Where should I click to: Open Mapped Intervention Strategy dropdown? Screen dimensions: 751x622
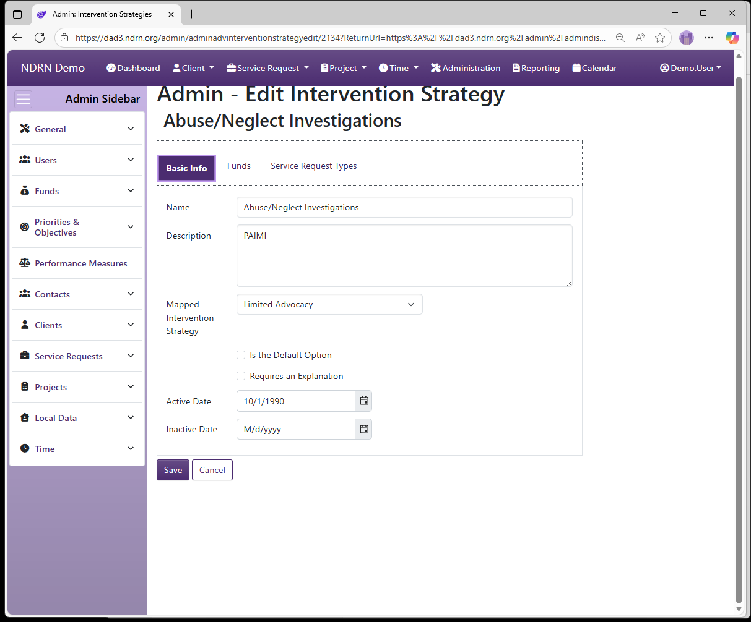tap(329, 304)
